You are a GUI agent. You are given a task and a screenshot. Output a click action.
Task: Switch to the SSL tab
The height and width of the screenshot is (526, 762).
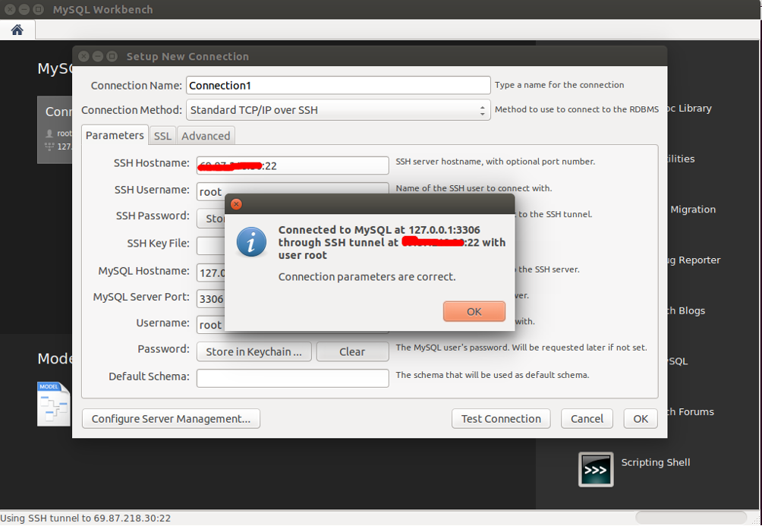tap(162, 136)
